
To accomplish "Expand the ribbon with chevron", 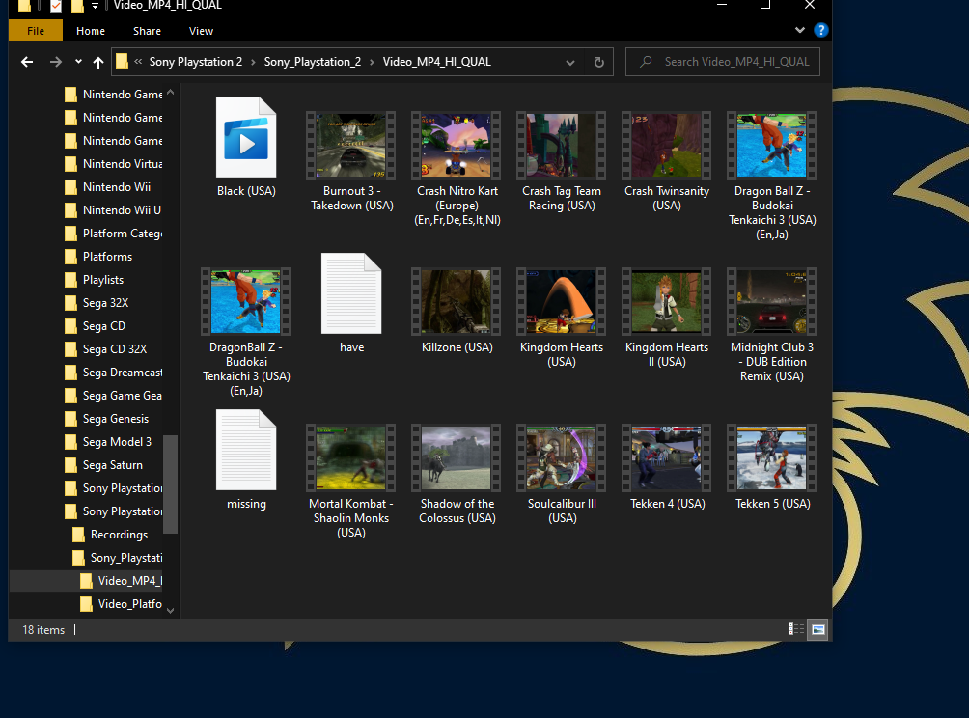I will pyautogui.click(x=800, y=30).
